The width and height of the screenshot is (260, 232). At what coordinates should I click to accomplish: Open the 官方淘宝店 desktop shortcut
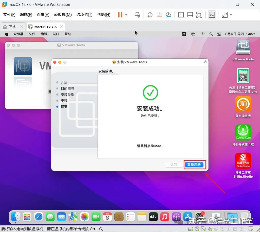coord(243,107)
